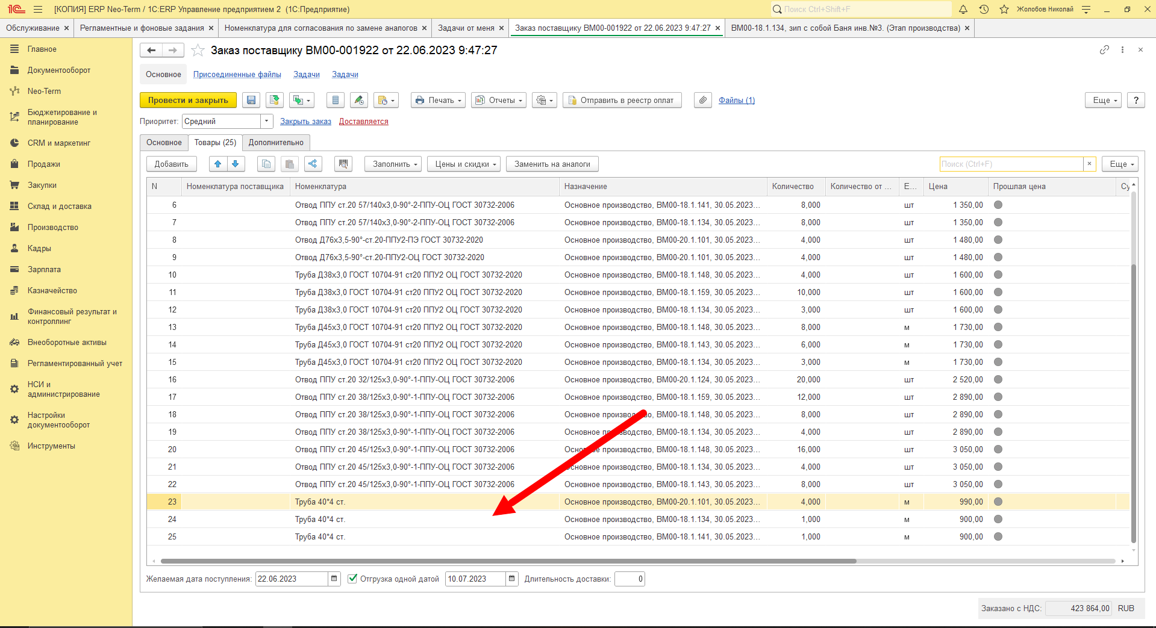
Task: Click the save (floppy disk) icon
Action: 251,100
